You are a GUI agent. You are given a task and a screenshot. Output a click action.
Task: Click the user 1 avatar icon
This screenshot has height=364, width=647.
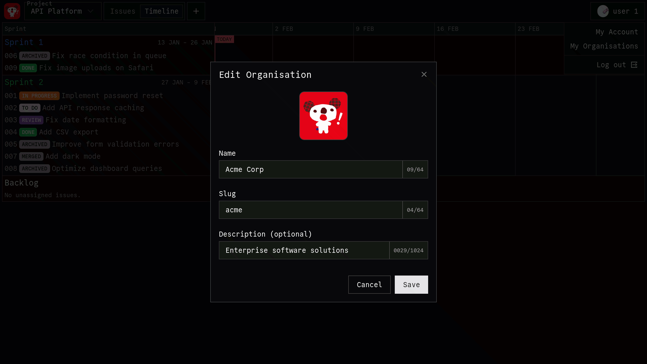click(x=603, y=11)
